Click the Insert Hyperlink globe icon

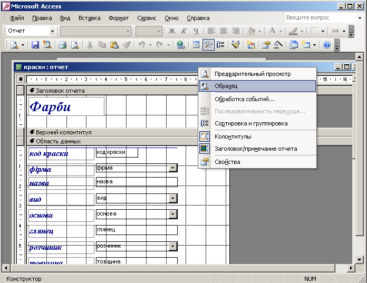[x=180, y=45]
